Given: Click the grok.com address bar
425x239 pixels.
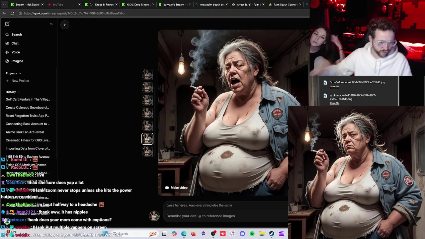Looking at the screenshot, I should tap(163, 13).
